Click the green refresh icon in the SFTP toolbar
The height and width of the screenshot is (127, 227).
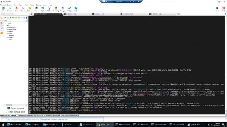(x=13, y=18)
